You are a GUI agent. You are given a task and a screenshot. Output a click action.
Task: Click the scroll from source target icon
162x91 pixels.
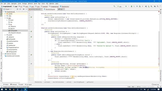[x=17, y=9]
